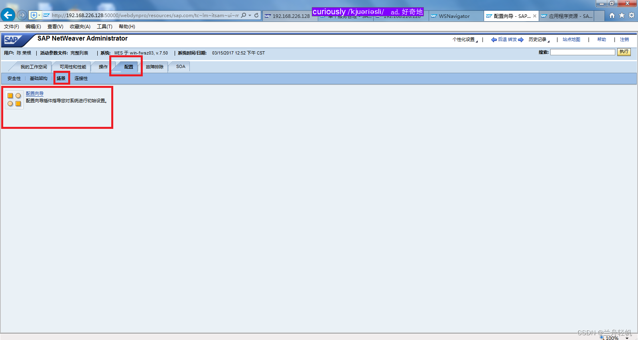Click the 配置向导 wizard icon

14,99
